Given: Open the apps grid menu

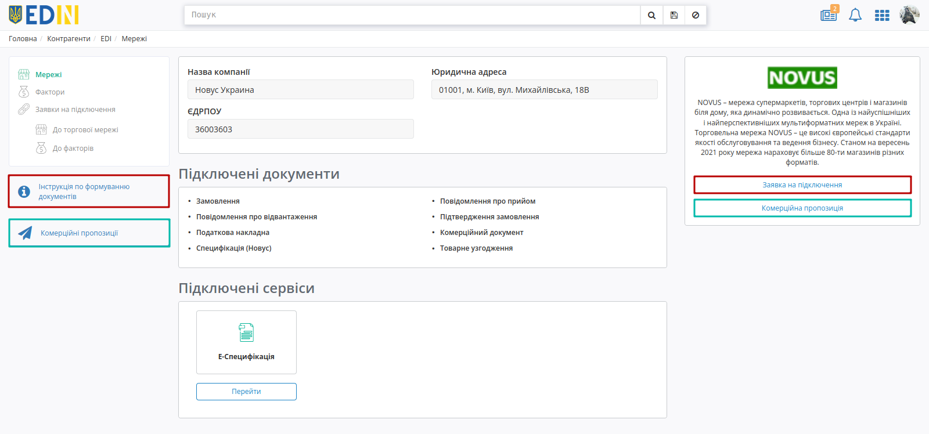Looking at the screenshot, I should (882, 16).
